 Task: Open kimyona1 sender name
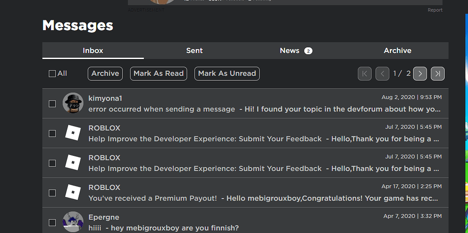[105, 98]
